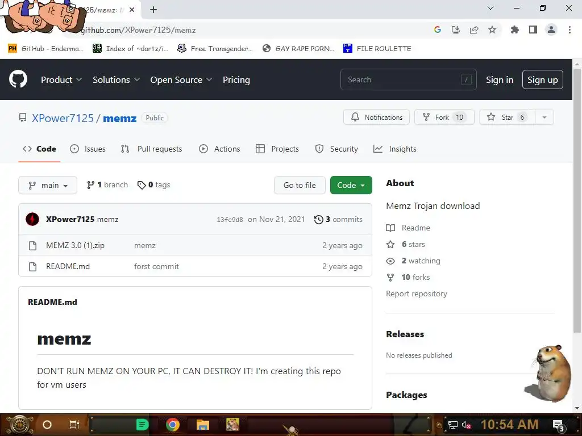This screenshot has height=436, width=582.
Task: Click the Google icon in the address bar
Action: pyautogui.click(x=438, y=30)
